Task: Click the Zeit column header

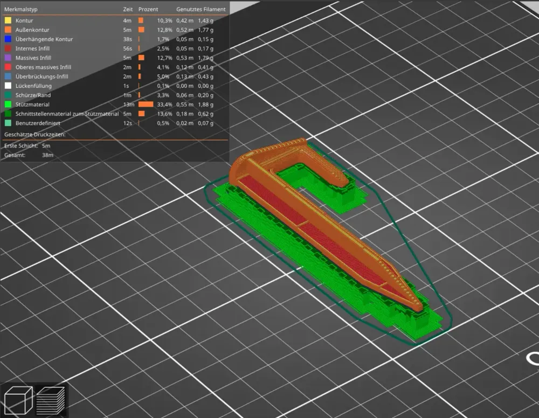Action: 127,9
